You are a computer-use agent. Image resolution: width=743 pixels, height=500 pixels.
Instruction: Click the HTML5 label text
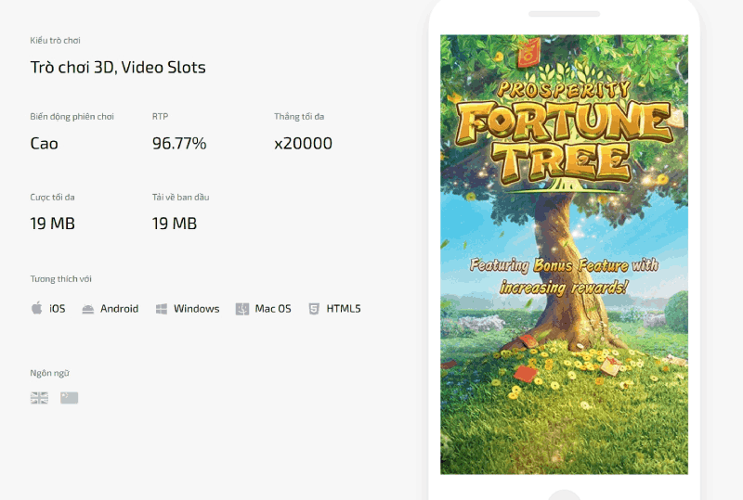343,309
